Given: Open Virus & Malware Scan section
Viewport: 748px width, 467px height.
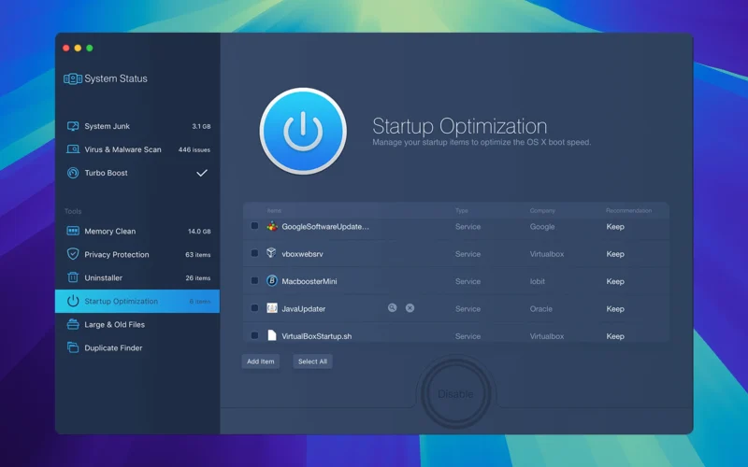Looking at the screenshot, I should click(x=137, y=149).
